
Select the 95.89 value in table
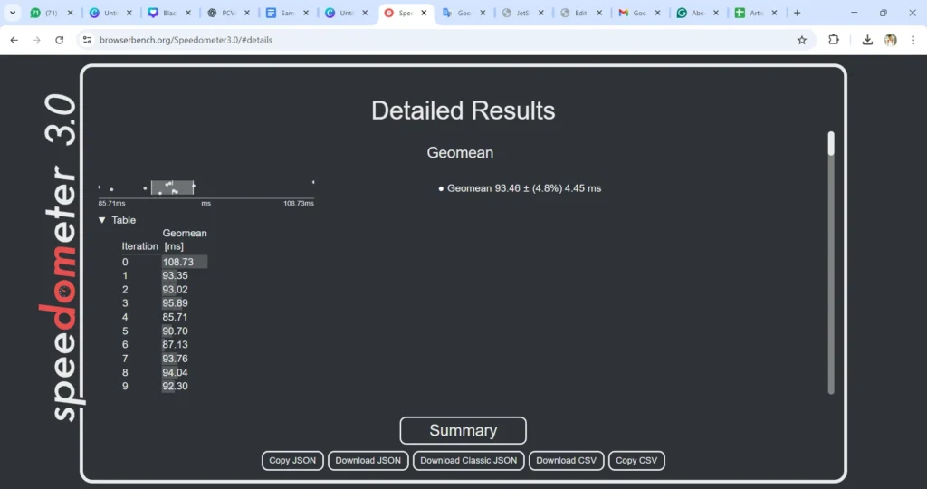click(x=175, y=303)
